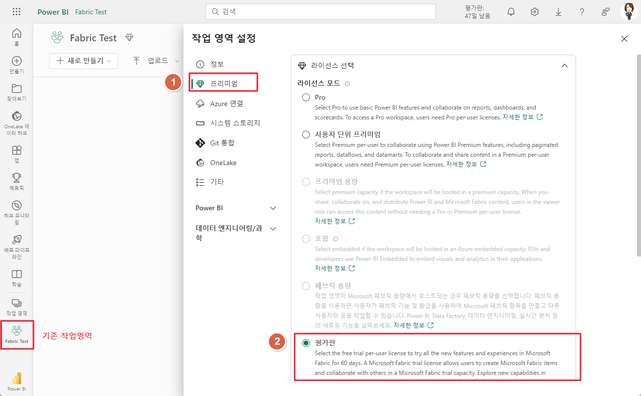641x396 pixels.
Task: Click info icon next to 라이선스 모드
Action: (347, 84)
